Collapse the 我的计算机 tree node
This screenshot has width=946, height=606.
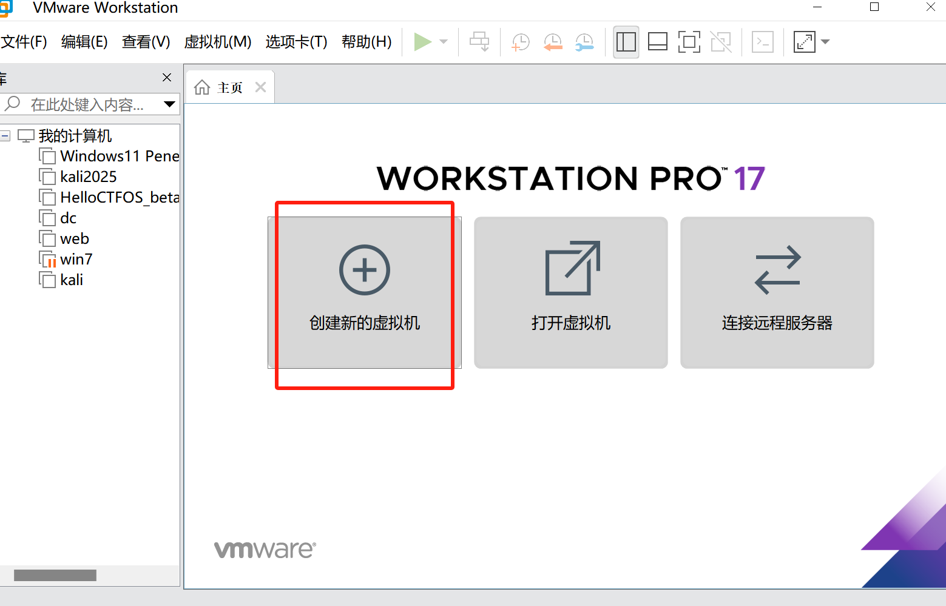pos(6,135)
